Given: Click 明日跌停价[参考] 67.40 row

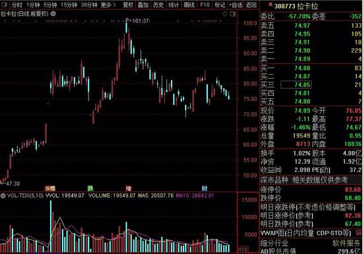Looking at the screenshot, I should (x=311, y=224).
